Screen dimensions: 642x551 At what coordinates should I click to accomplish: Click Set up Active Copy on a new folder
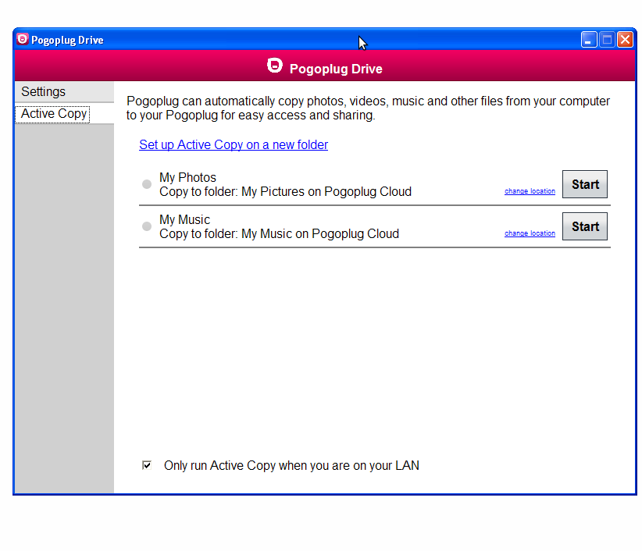pos(234,145)
